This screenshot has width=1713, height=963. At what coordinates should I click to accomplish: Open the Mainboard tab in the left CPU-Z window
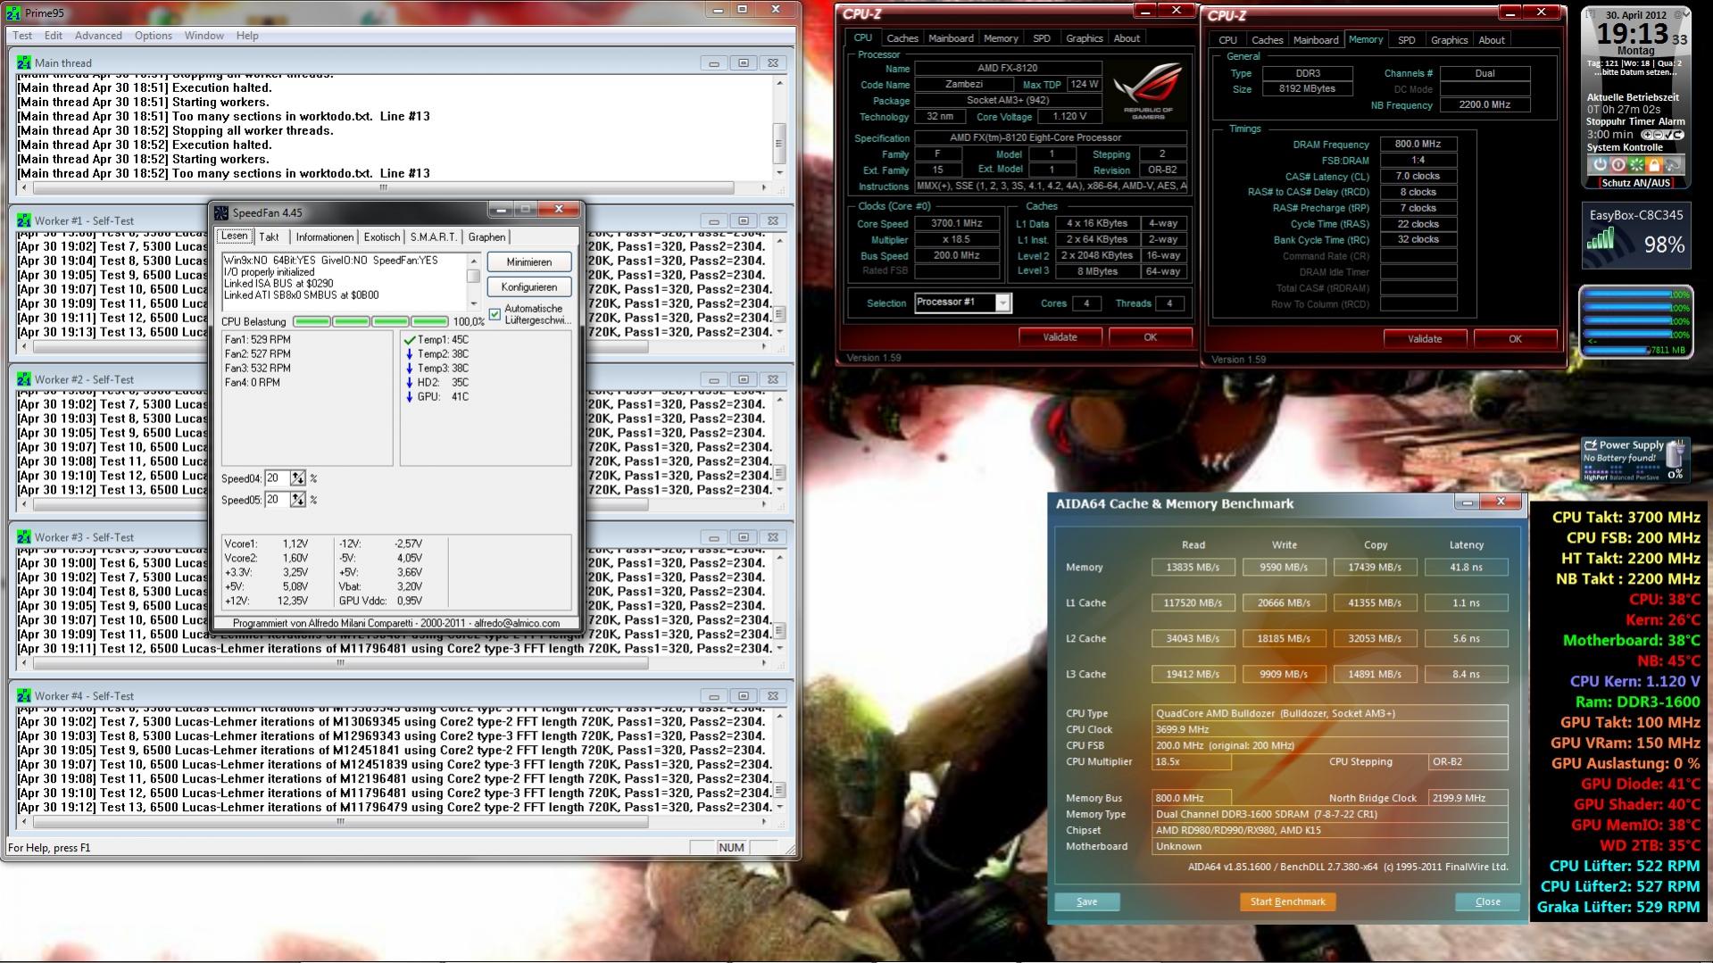click(951, 38)
